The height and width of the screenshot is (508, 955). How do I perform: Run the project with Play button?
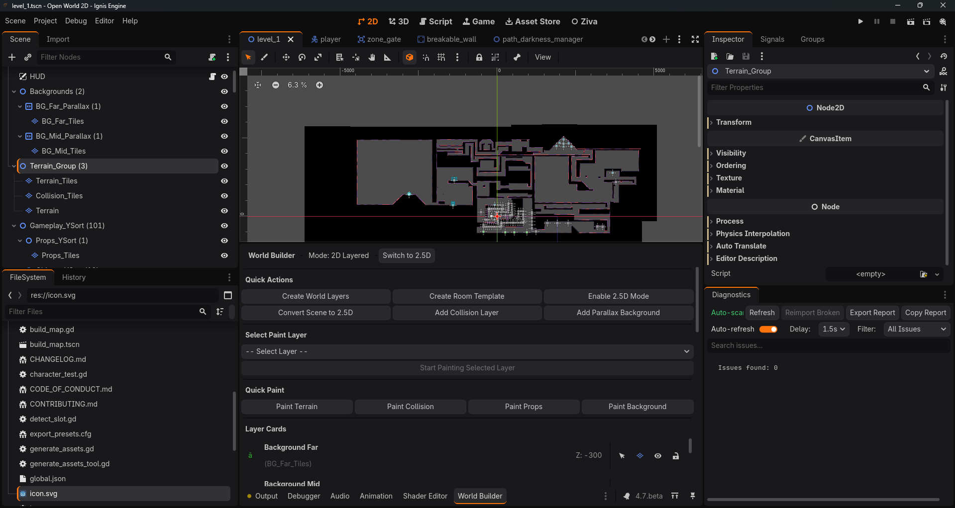[860, 21]
